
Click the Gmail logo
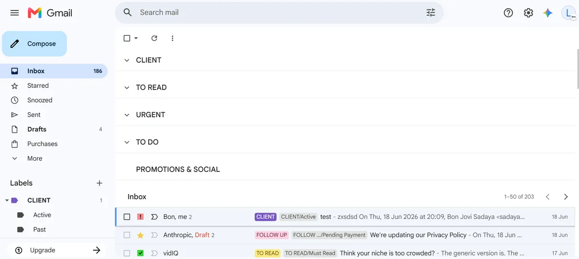tap(50, 13)
